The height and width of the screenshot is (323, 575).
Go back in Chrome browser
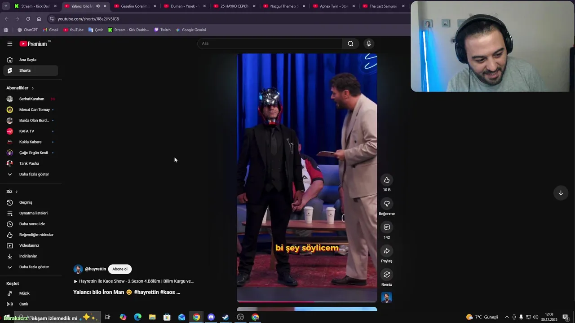[6, 19]
